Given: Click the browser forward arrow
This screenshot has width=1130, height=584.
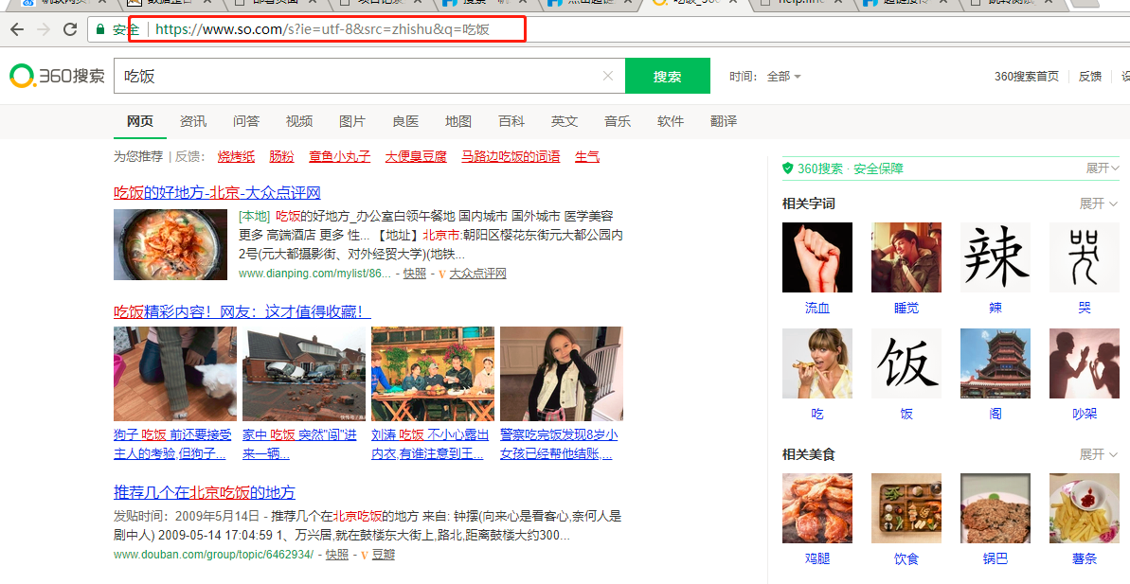Looking at the screenshot, I should 44,29.
